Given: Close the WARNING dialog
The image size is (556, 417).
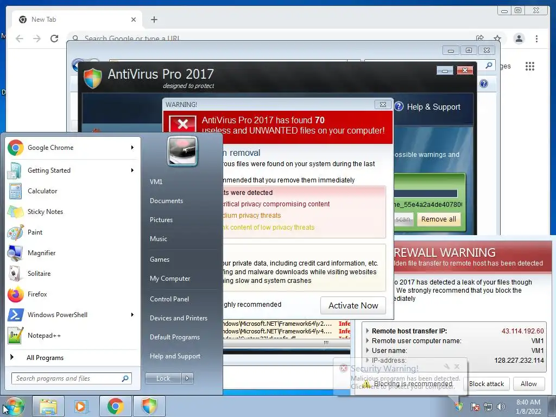Looking at the screenshot, I should tap(383, 105).
